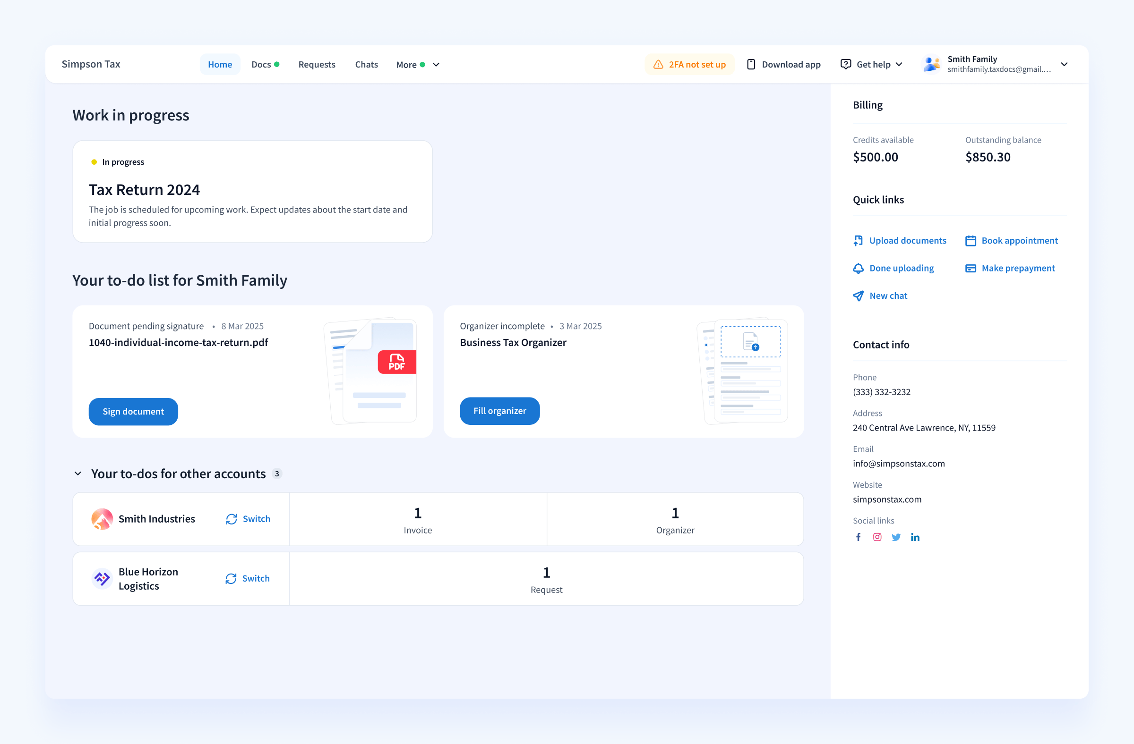1134x744 pixels.
Task: Click the Done uploading bell icon
Action: [x=858, y=269]
